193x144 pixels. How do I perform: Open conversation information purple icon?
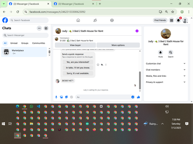pos(137,31)
